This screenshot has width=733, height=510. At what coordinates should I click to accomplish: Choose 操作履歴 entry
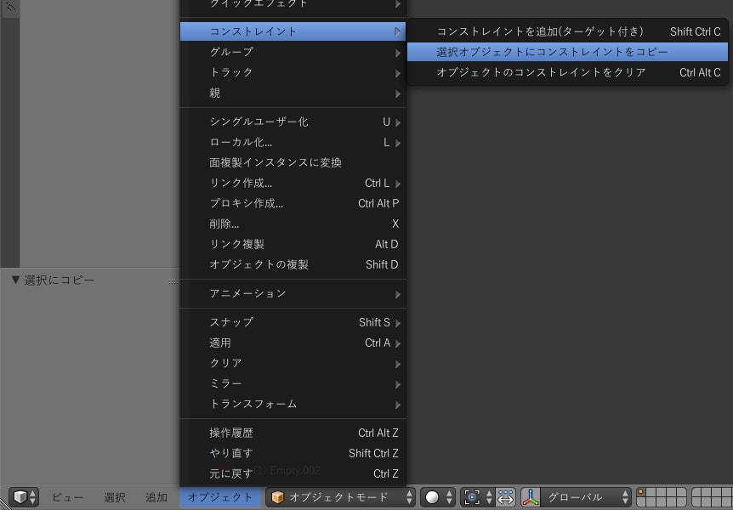(x=293, y=433)
